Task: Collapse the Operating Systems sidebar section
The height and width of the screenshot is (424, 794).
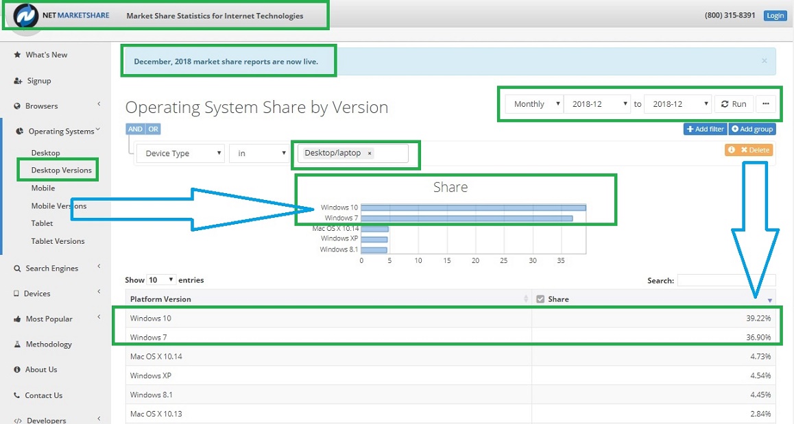Action: 98,129
